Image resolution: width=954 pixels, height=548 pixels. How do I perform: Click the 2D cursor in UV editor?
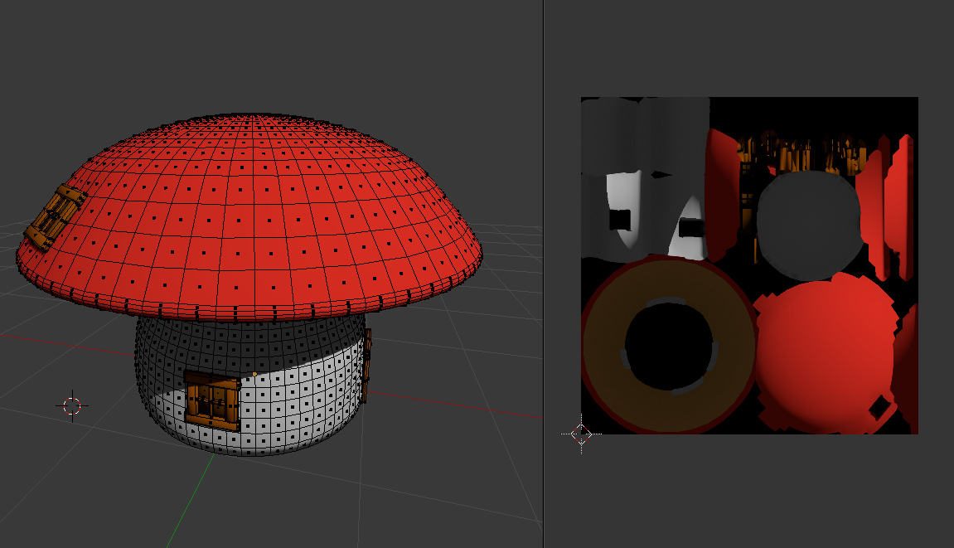[x=581, y=434]
